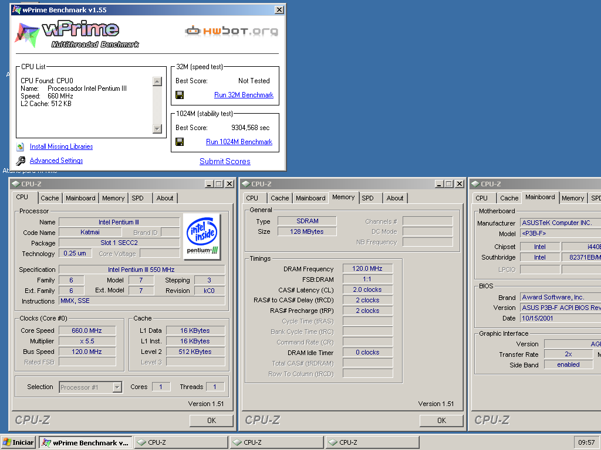Click the Advanced Settings wrench icon
601x450 pixels.
21,161
